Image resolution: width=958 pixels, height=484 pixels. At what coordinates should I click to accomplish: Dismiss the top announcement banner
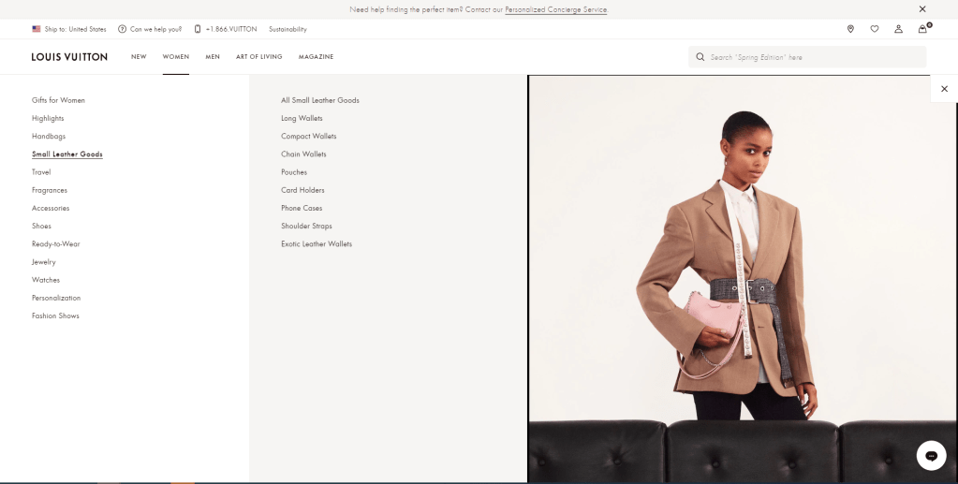pyautogui.click(x=922, y=9)
